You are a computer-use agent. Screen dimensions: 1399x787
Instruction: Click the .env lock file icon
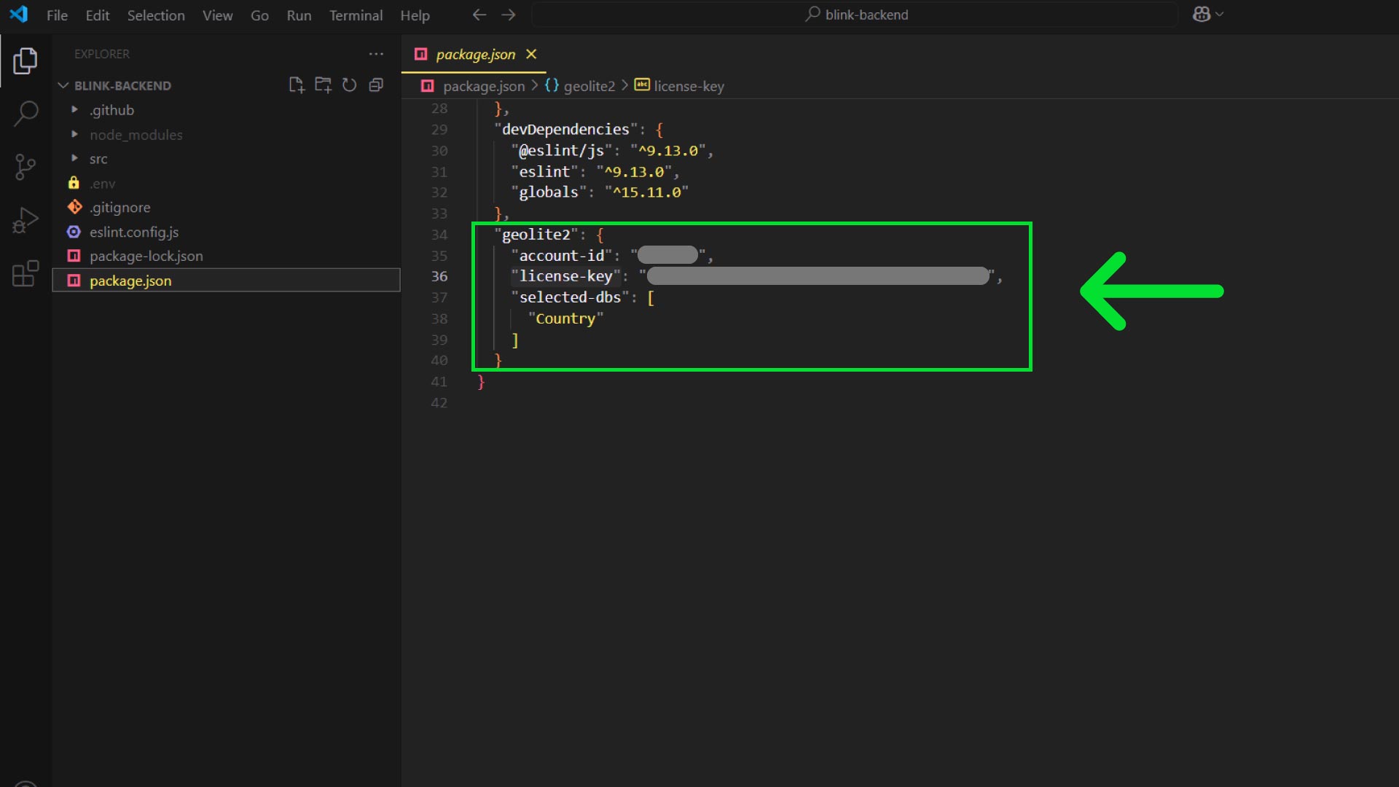[74, 183]
